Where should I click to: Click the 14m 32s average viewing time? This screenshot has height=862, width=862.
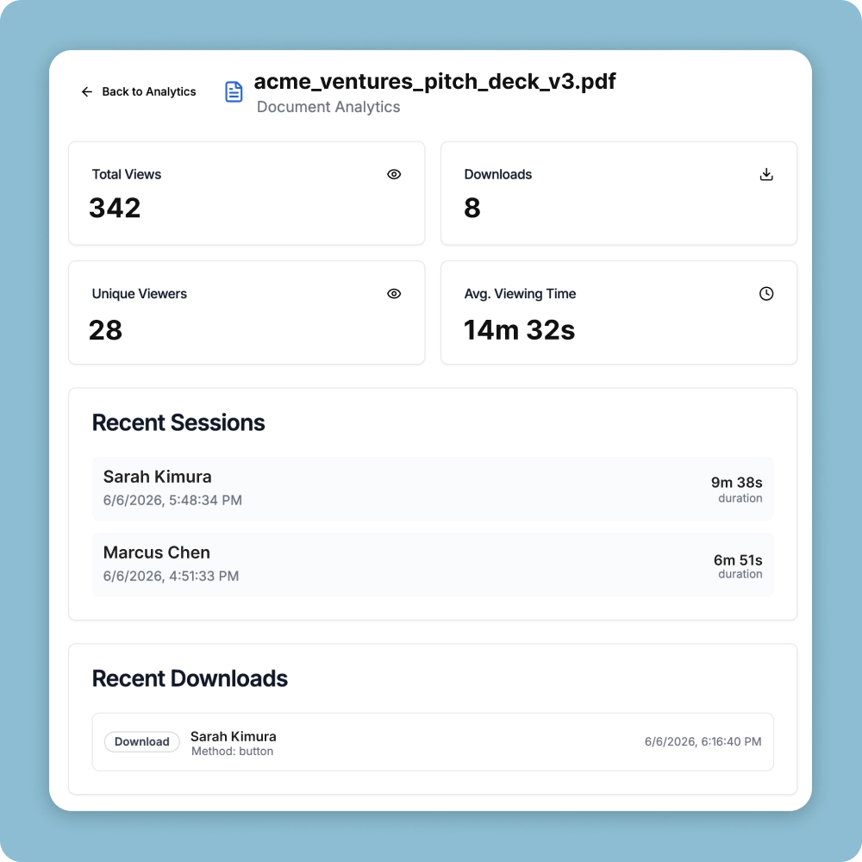pyautogui.click(x=520, y=330)
